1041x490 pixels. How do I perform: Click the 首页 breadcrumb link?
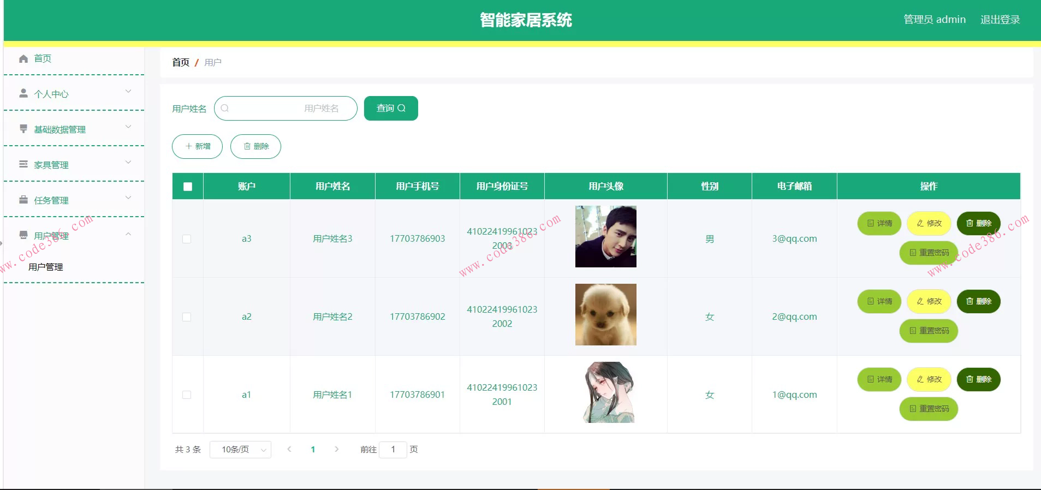click(x=181, y=62)
